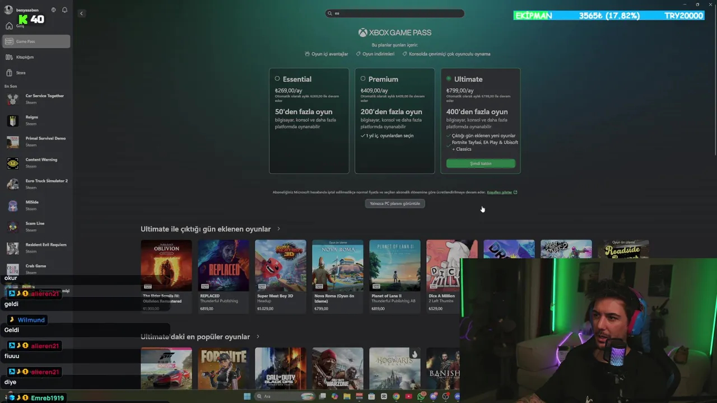Click the Oyun indirimleri label
The image size is (717, 403).
tap(375, 54)
